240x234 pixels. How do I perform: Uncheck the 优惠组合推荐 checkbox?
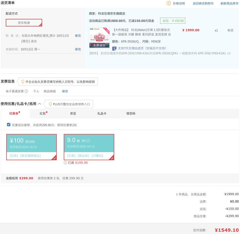9,124
